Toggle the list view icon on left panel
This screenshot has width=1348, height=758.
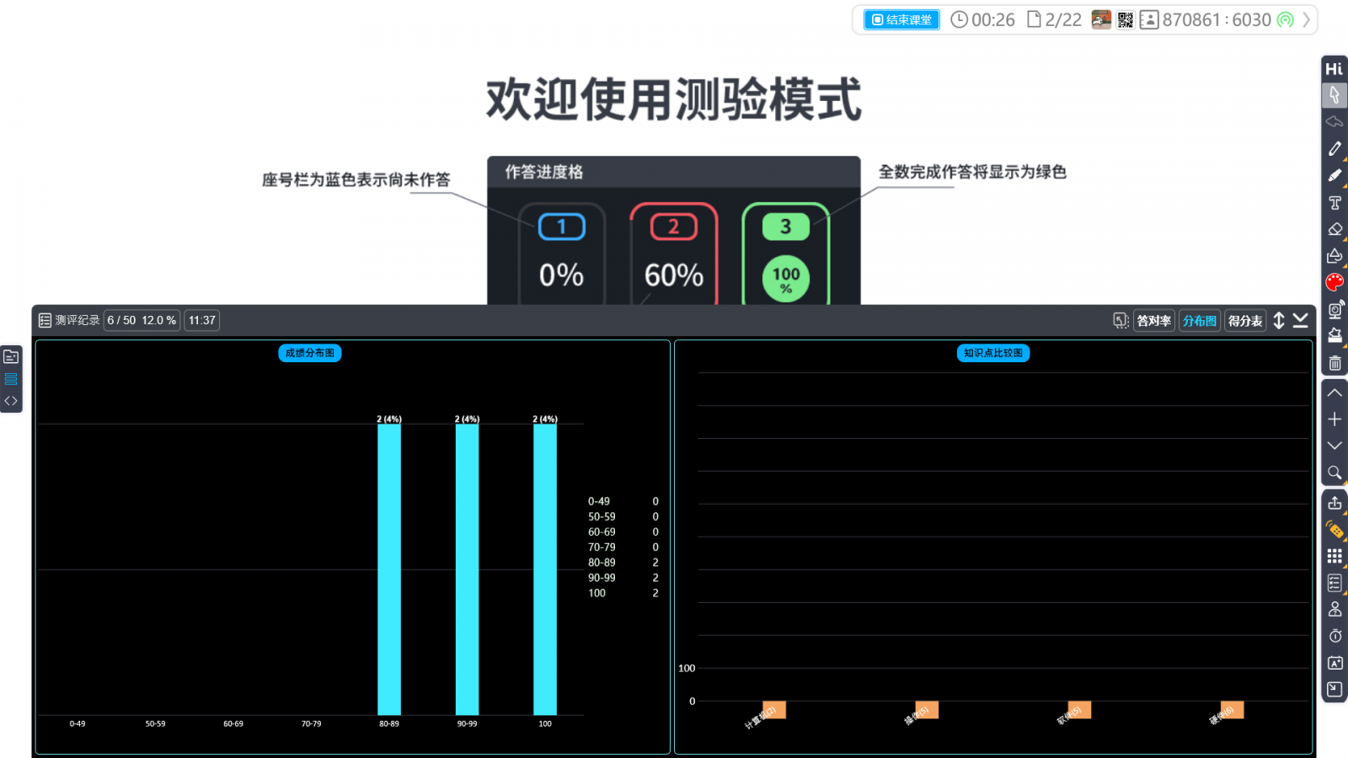click(x=11, y=379)
